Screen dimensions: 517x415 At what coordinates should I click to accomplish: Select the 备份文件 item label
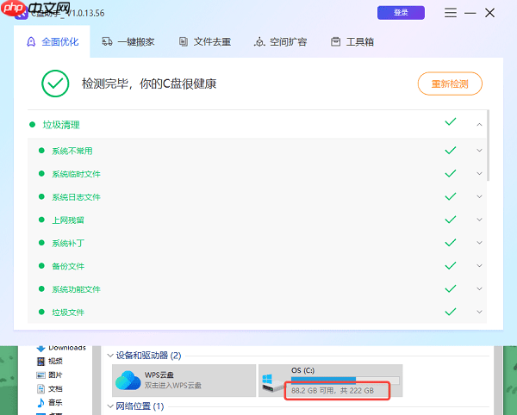[68, 266]
